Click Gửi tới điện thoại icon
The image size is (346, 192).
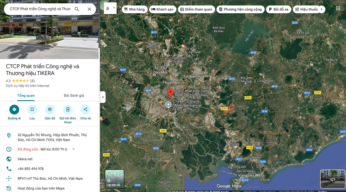coord(68,110)
